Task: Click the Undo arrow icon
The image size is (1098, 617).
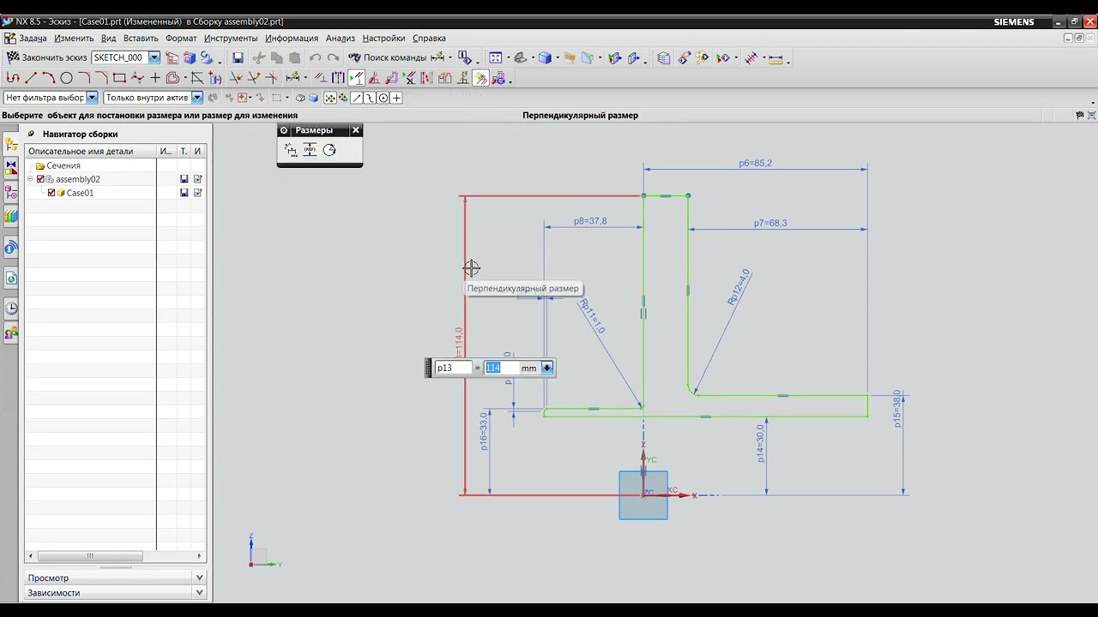Action: click(315, 57)
